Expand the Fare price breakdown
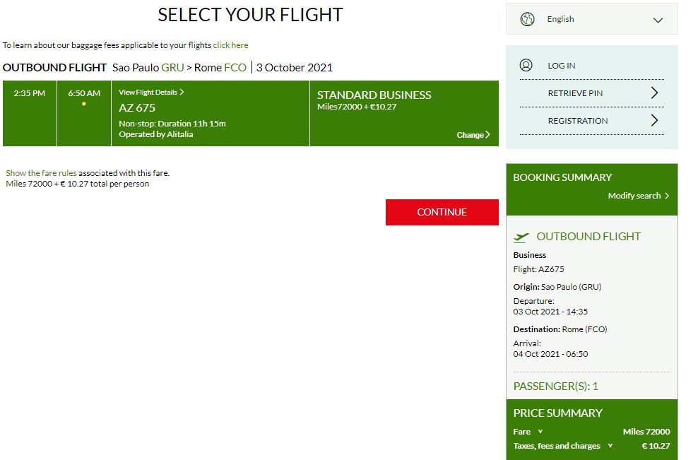This screenshot has height=460, width=698. coord(540,432)
